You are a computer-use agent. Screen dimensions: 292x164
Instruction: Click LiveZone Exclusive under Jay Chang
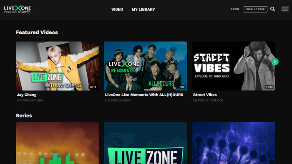30,100
